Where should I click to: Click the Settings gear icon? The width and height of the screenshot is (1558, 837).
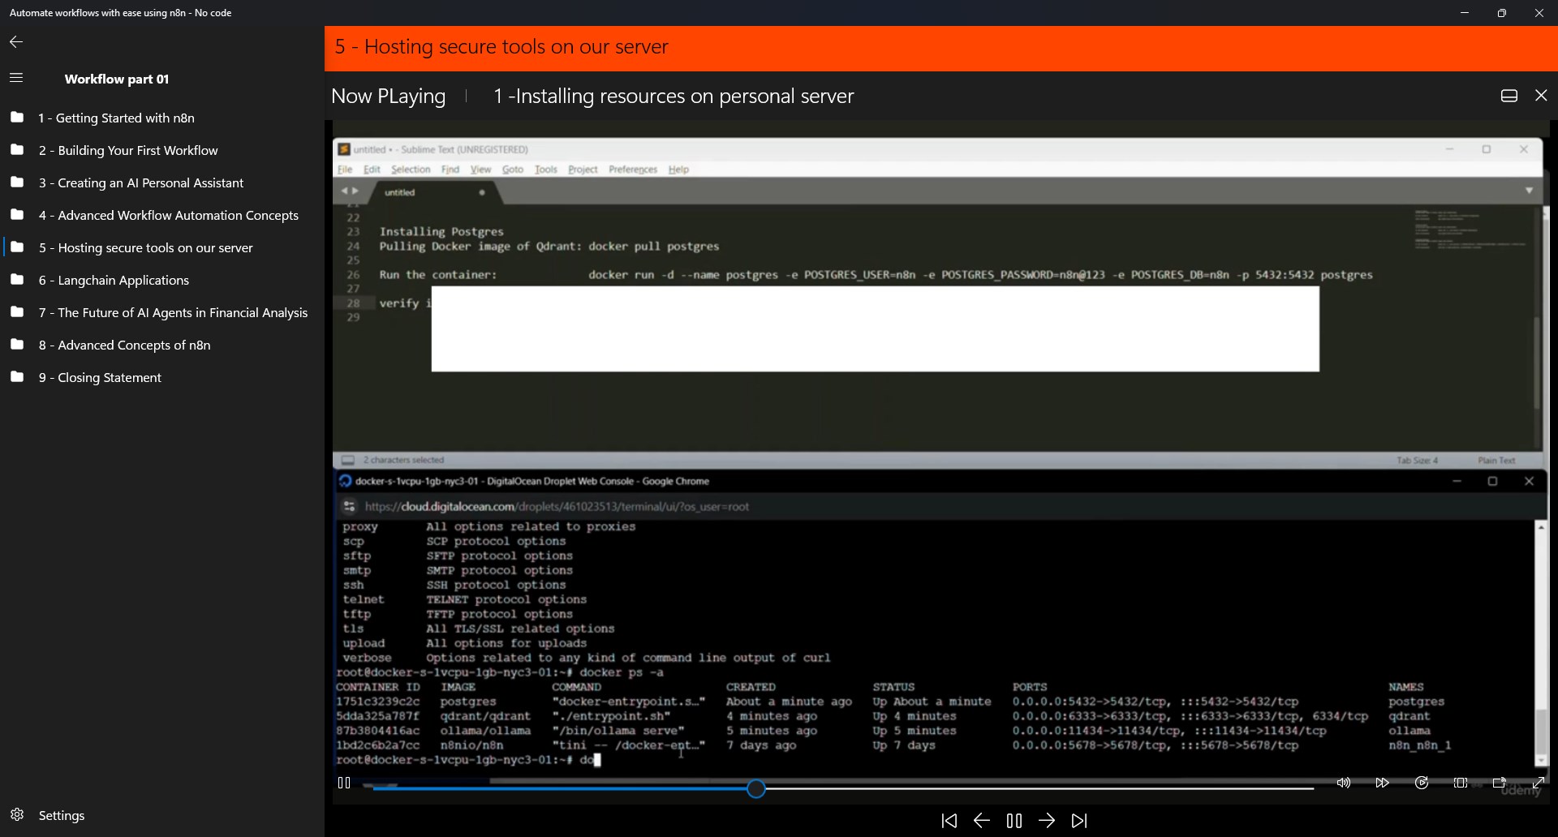click(x=17, y=815)
